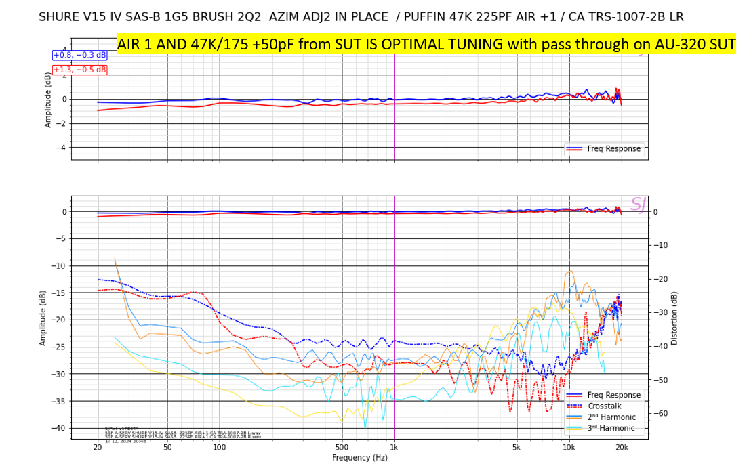The height and width of the screenshot is (468, 749).
Task: Click the "−4" tick of the upper chart
Action: [61, 148]
